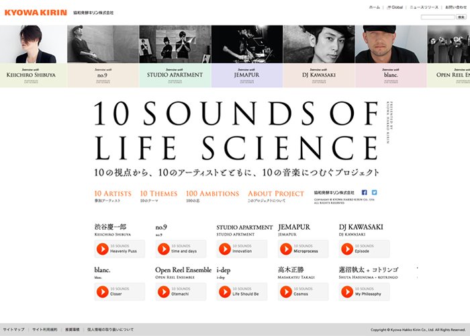Click the 高木正勝 artist name
The image size is (470, 336).
click(291, 269)
